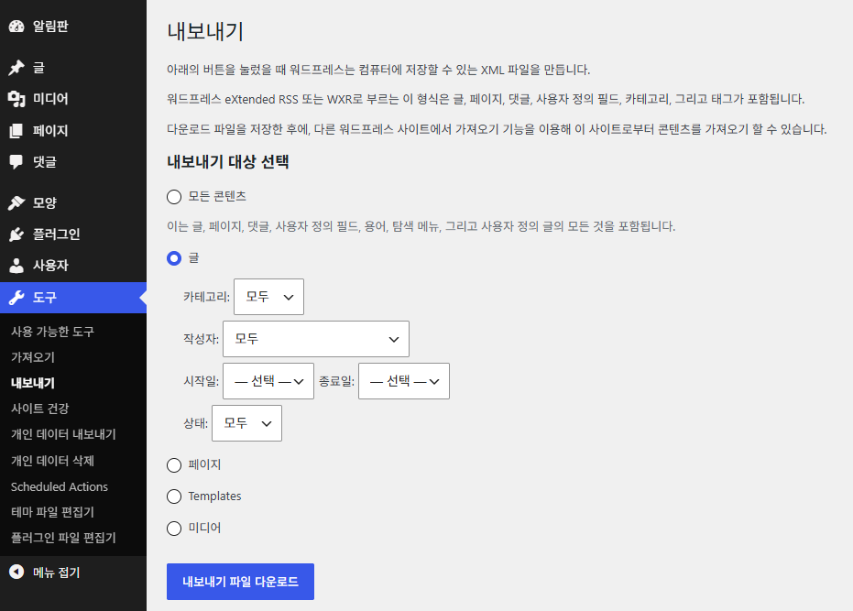Open 사이트 건강 submenu link

tap(39, 409)
